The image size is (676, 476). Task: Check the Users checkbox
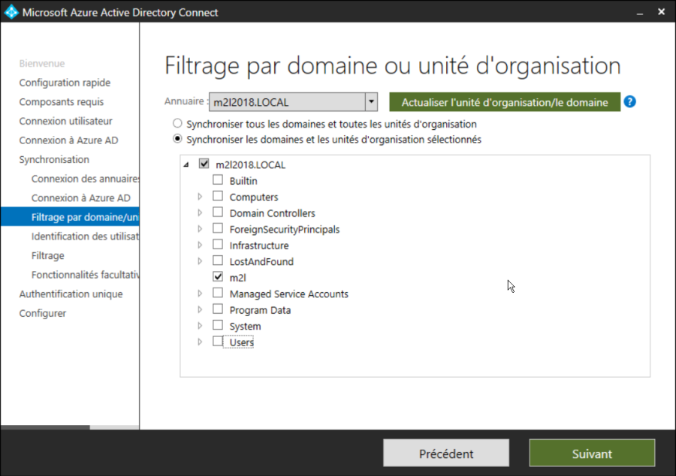pos(218,342)
